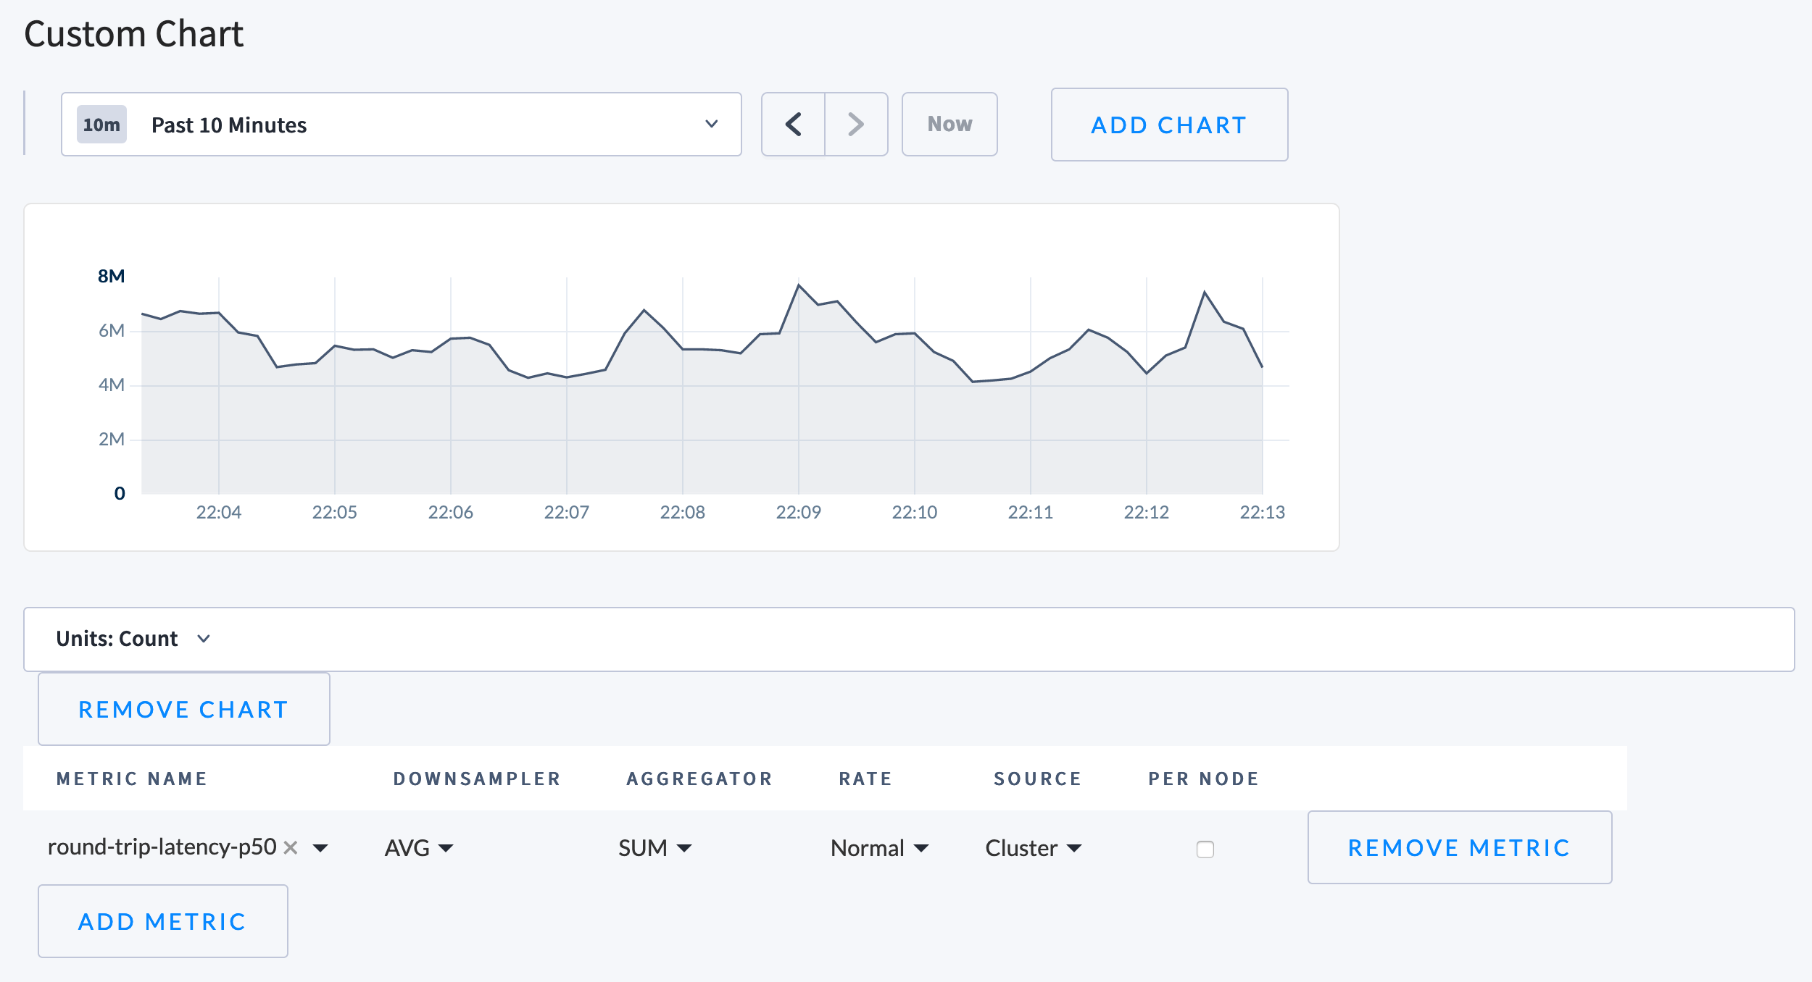Viewport: 1812px width, 982px height.
Task: Expand the round-trip-latency-p50 metric name dropdown
Action: [321, 847]
